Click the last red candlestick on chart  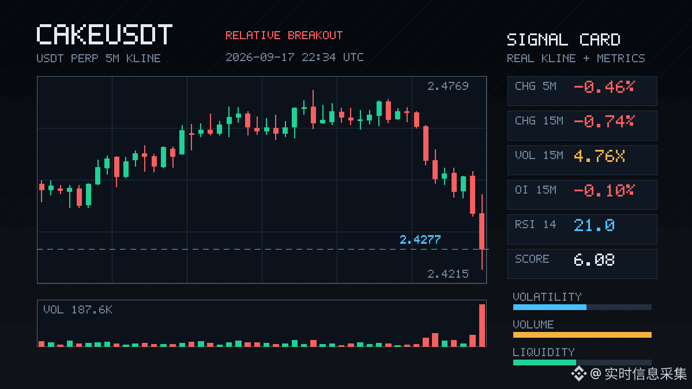(482, 231)
